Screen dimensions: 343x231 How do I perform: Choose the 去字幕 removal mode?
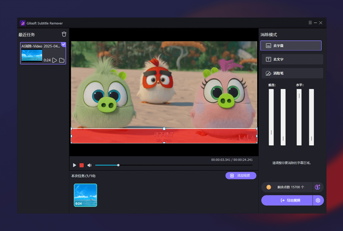tap(291, 46)
